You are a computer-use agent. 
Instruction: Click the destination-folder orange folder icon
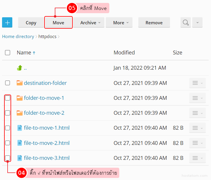[x=20, y=83]
